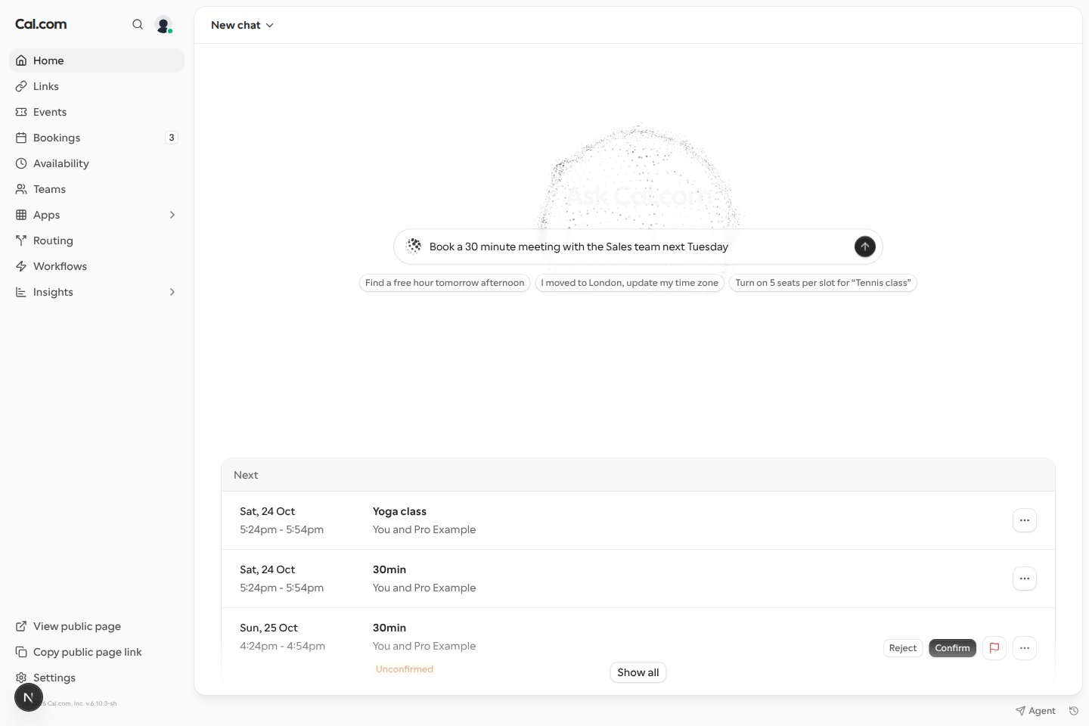Screen dimensions: 1089x726
Task: Open the user profile avatar menu
Action: click(x=163, y=25)
